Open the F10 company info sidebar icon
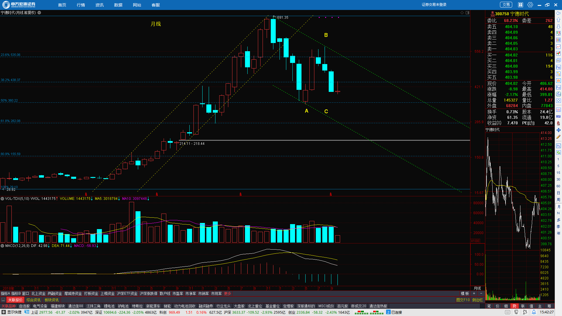Image resolution: width=562 pixels, height=316 pixels. [x=558, y=67]
